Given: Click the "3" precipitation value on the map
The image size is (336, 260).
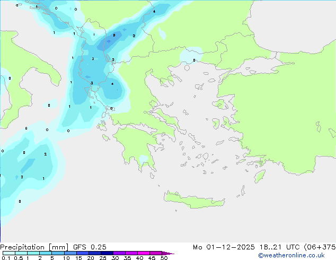Looking at the screenshot, I should click(x=92, y=83).
